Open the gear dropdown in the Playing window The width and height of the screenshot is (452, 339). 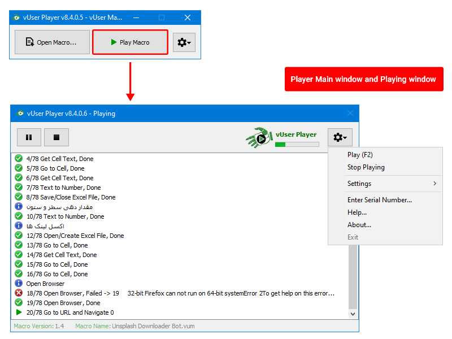point(340,137)
